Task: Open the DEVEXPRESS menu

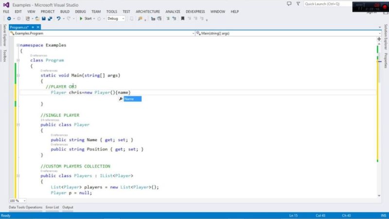Action: click(195, 12)
